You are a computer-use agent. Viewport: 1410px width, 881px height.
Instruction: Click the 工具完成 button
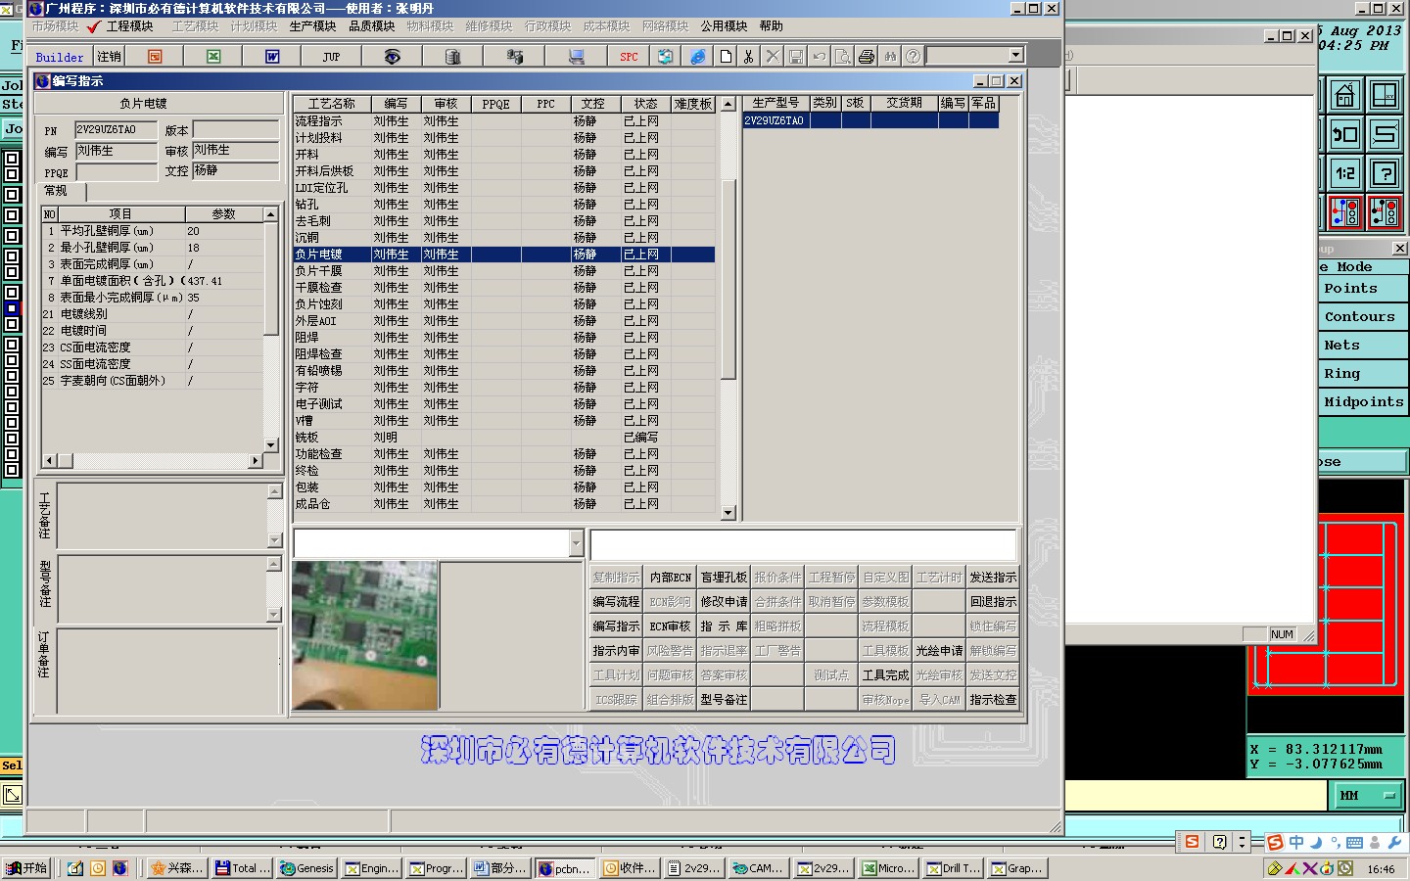pos(885,675)
